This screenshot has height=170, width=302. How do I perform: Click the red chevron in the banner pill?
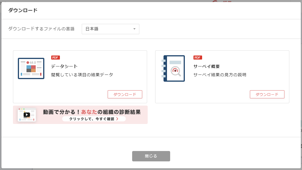[117, 119]
